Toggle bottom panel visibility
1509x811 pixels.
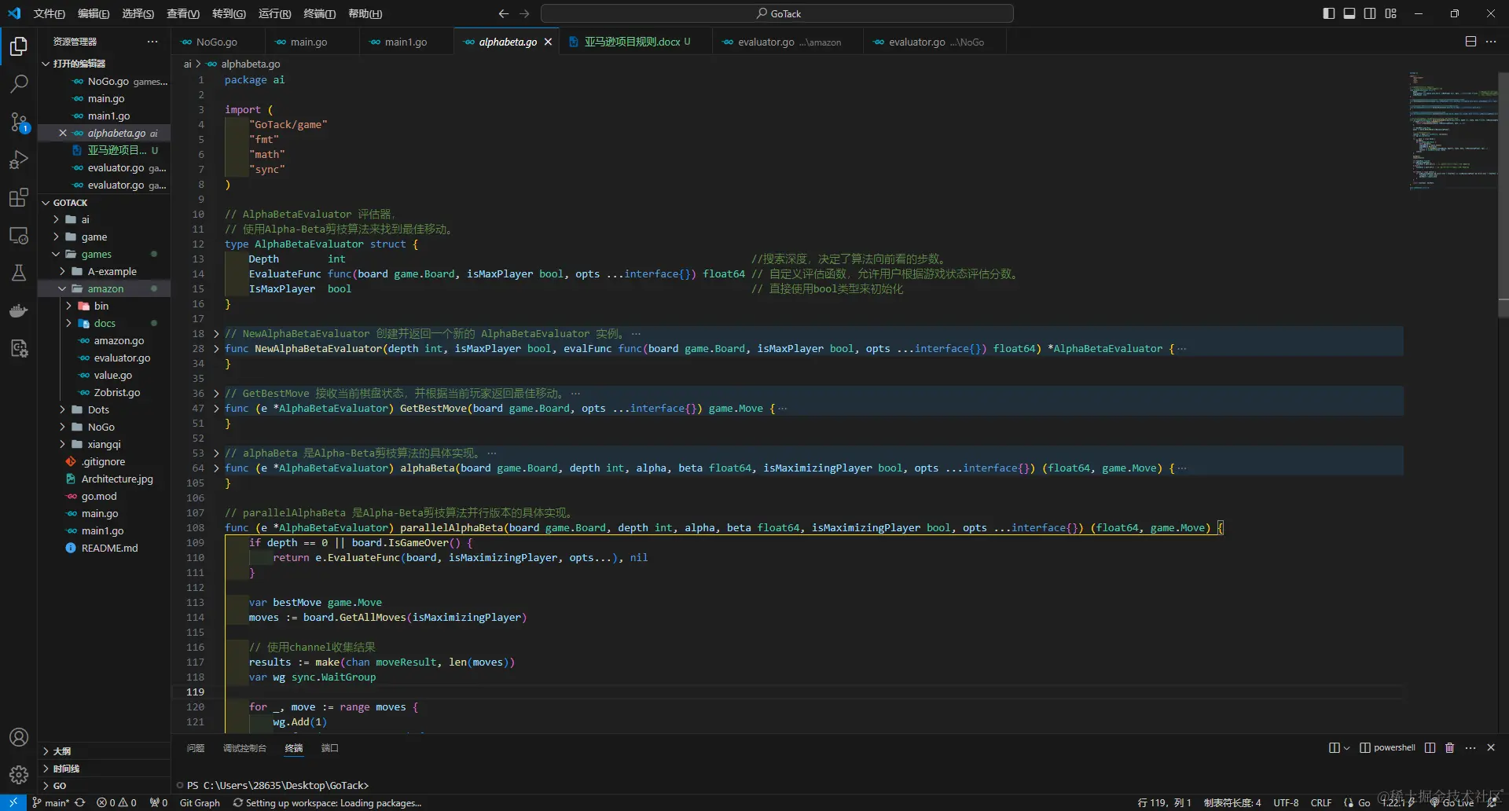point(1349,13)
